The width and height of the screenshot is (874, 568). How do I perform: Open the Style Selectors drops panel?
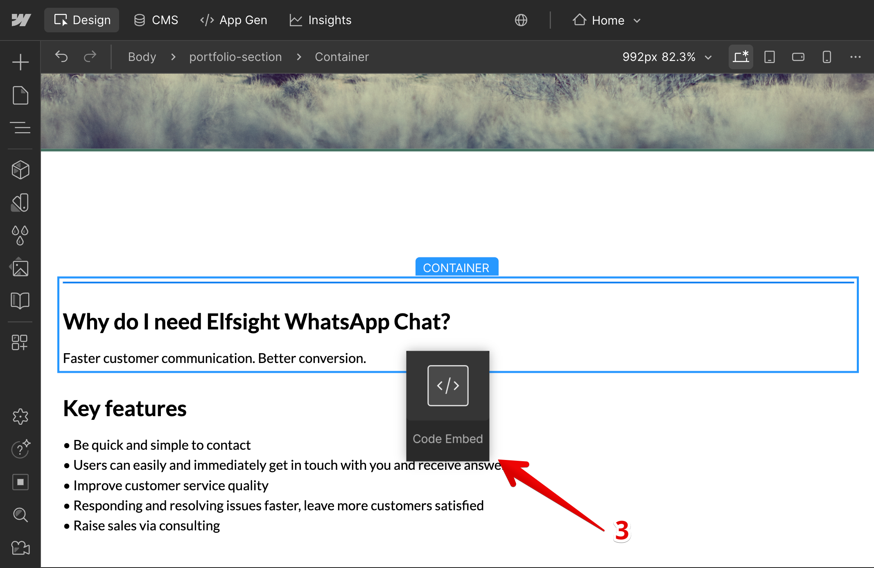[20, 235]
